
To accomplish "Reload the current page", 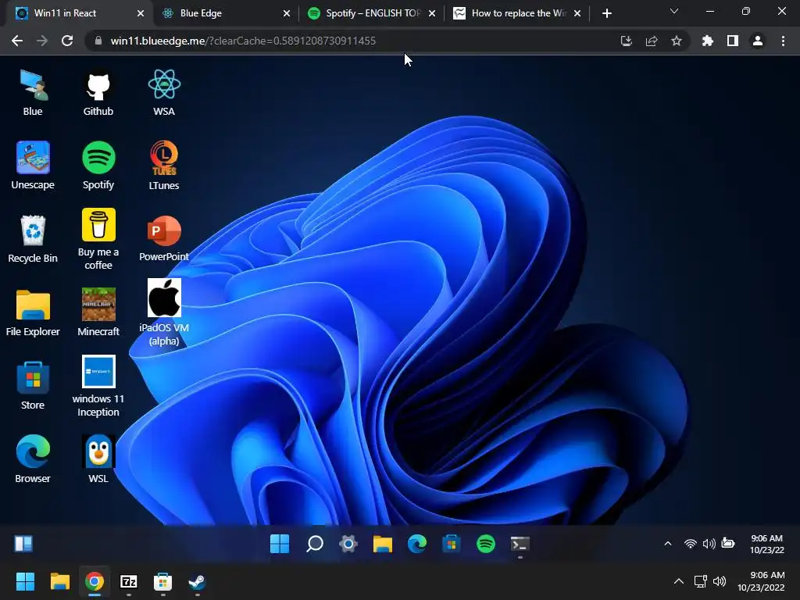I will pos(67,41).
